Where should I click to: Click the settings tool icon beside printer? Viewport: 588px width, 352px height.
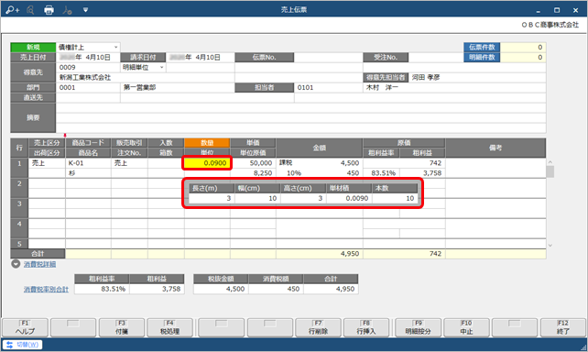click(x=68, y=10)
